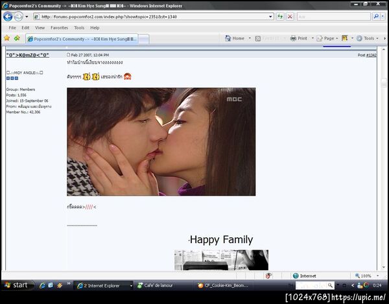Viewport: 389px width, 304px height.
Task: Open the Edit menu
Action: click(25, 28)
